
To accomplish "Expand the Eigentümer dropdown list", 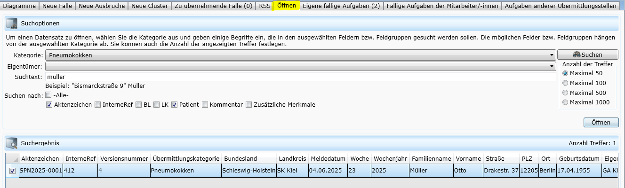I will click(x=300, y=67).
